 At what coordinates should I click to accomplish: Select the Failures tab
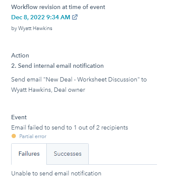click(29, 154)
